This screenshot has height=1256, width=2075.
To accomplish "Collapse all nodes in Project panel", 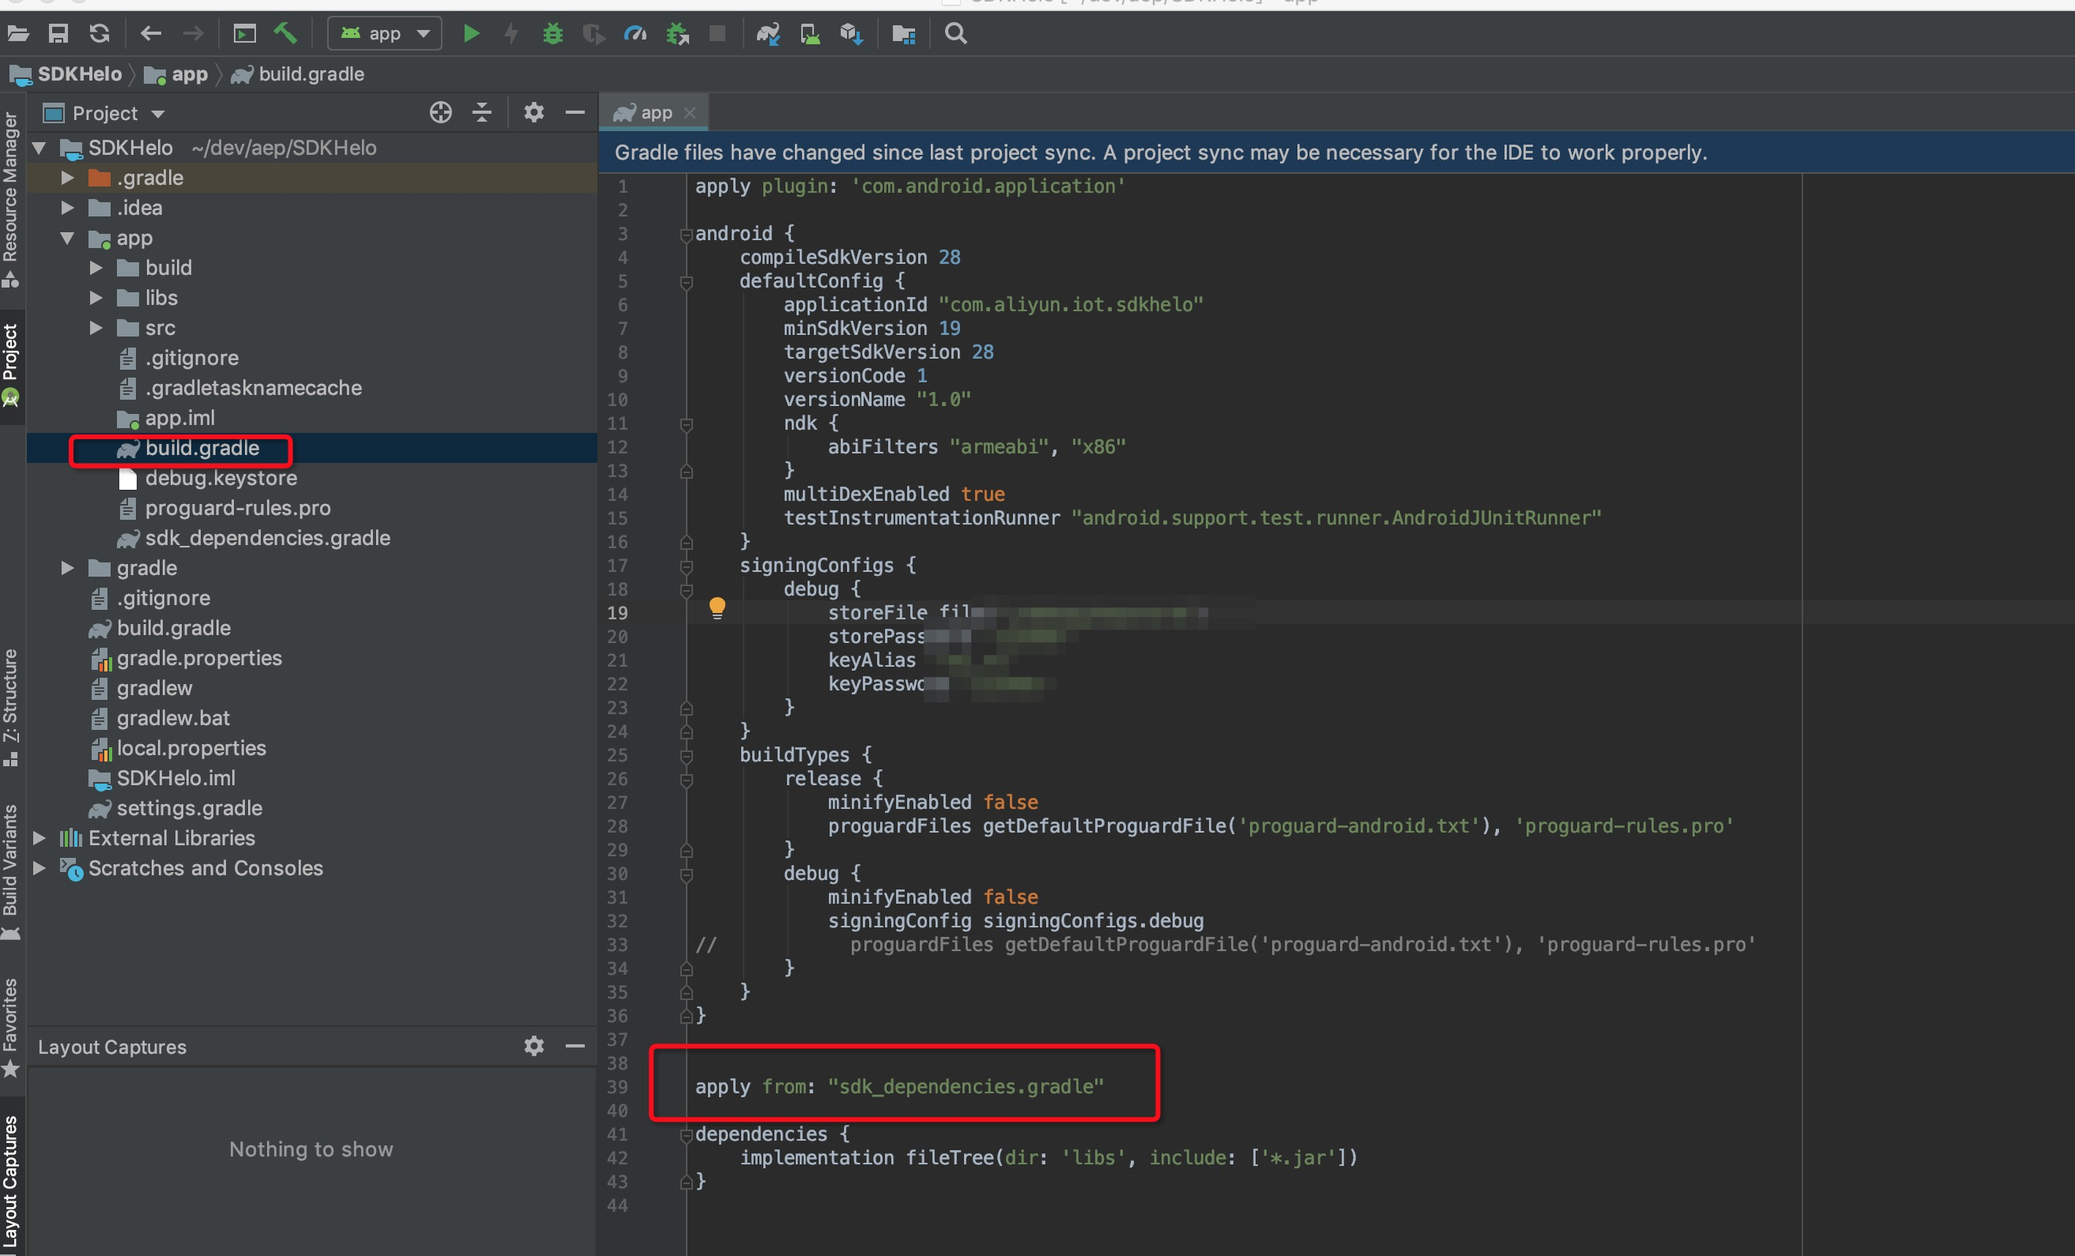I will [482, 113].
